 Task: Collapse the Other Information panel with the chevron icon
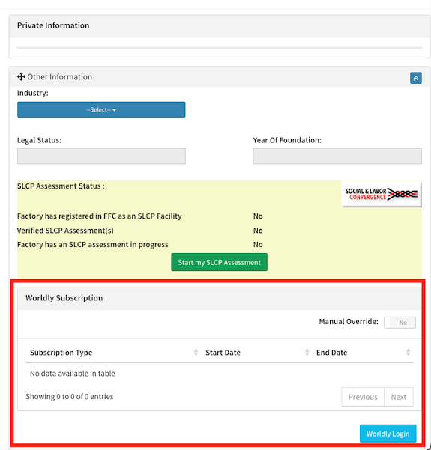(x=416, y=78)
